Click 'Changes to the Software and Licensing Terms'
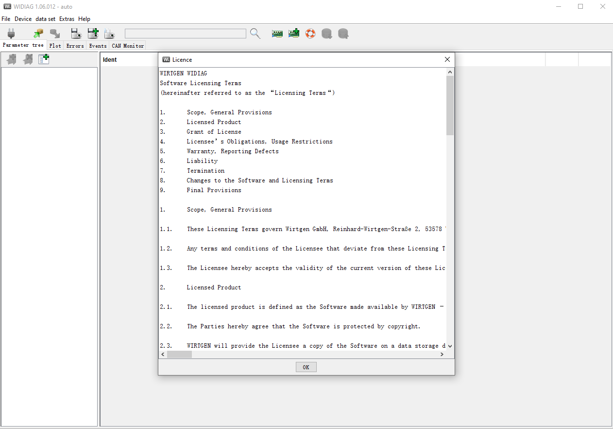 click(260, 180)
